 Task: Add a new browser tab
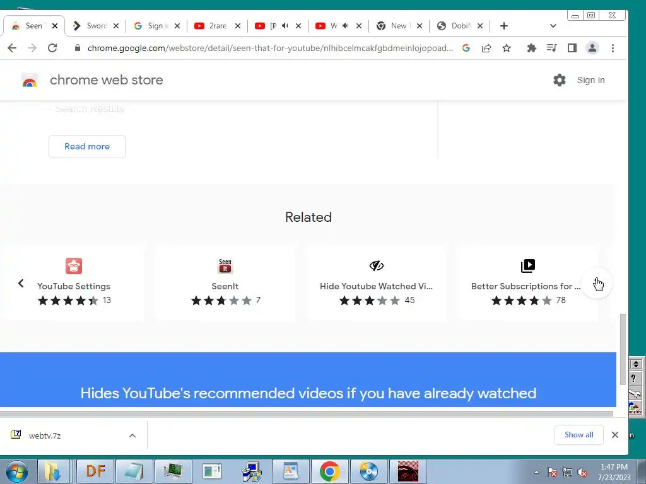tap(503, 26)
